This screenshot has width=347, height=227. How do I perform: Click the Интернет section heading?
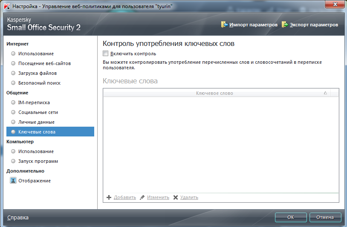pos(17,44)
